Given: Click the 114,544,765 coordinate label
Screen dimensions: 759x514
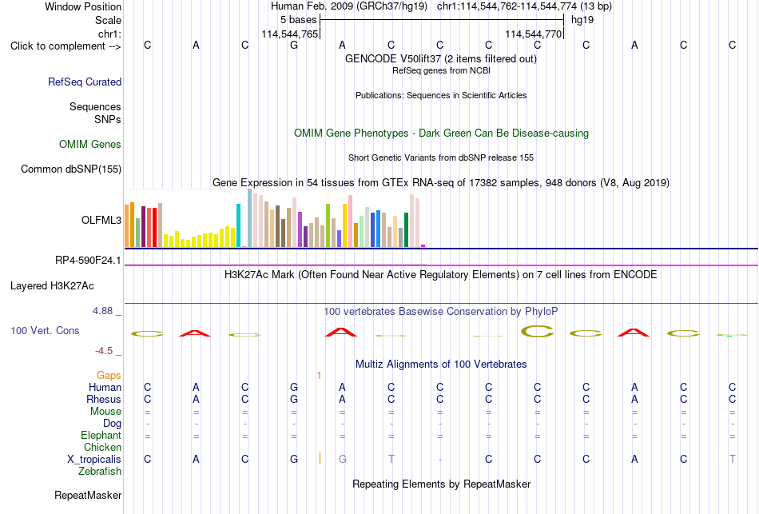Looking at the screenshot, I should [290, 34].
